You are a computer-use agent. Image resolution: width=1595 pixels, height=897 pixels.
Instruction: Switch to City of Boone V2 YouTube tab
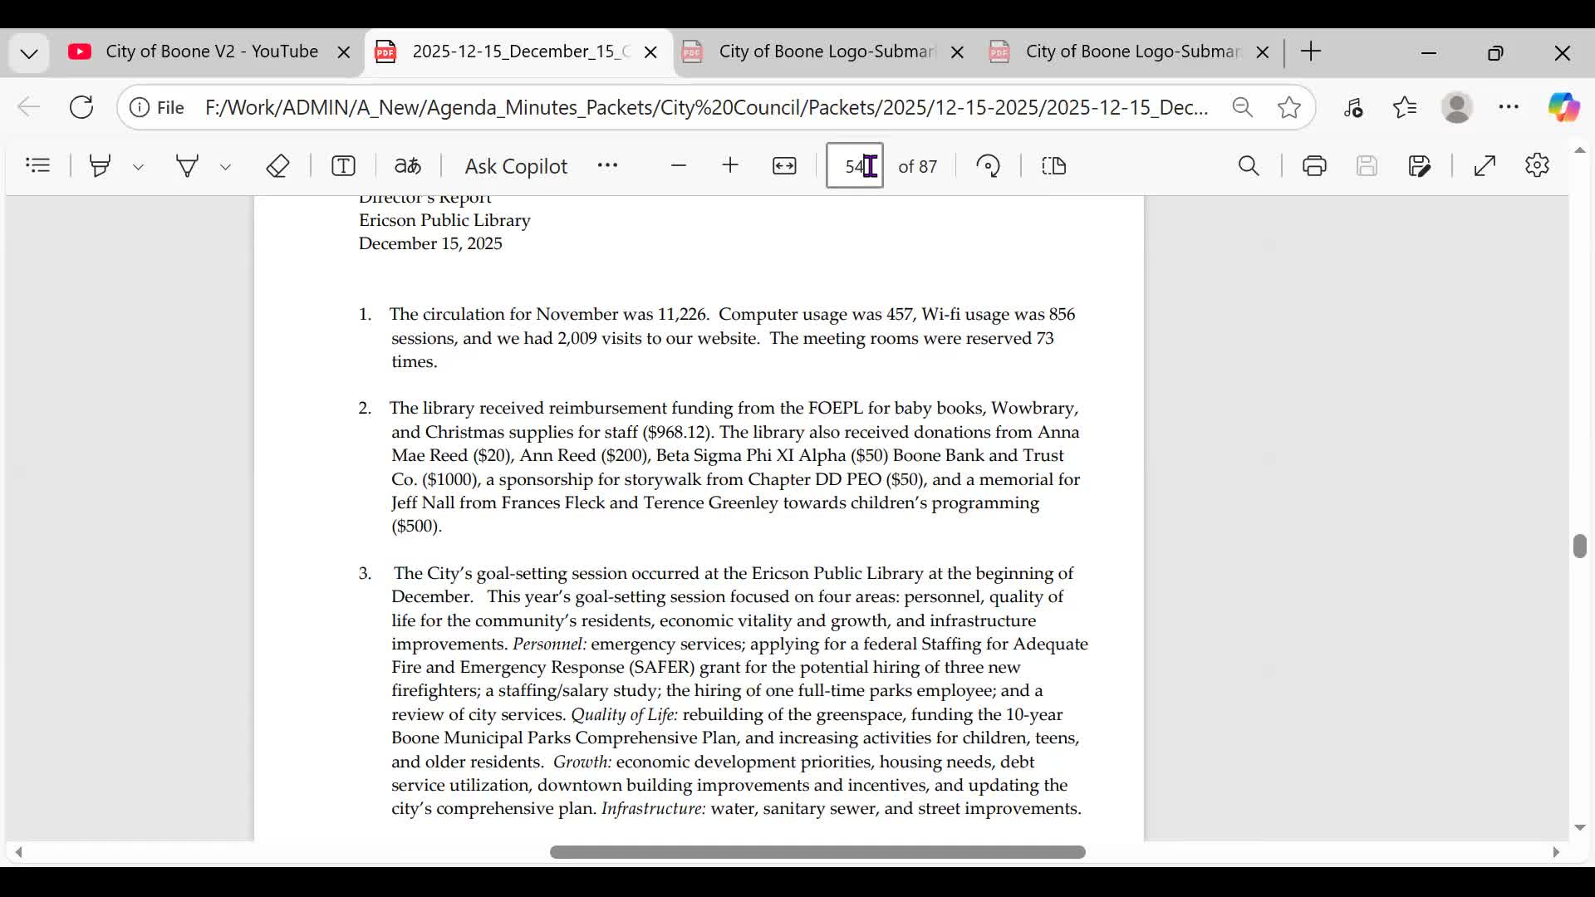point(211,51)
